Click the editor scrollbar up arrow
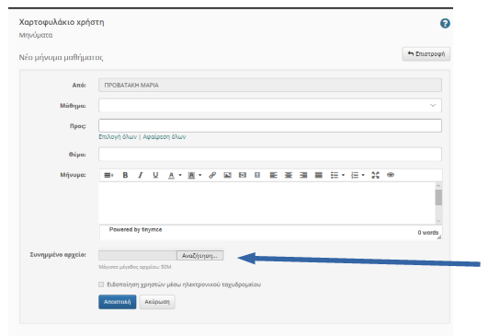 [438, 186]
